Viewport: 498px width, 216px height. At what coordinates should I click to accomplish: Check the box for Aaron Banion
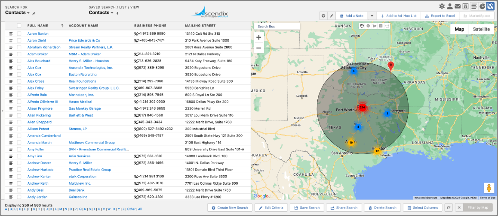click(x=19, y=33)
